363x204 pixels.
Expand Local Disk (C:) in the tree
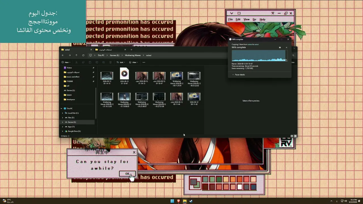tap(63, 113)
